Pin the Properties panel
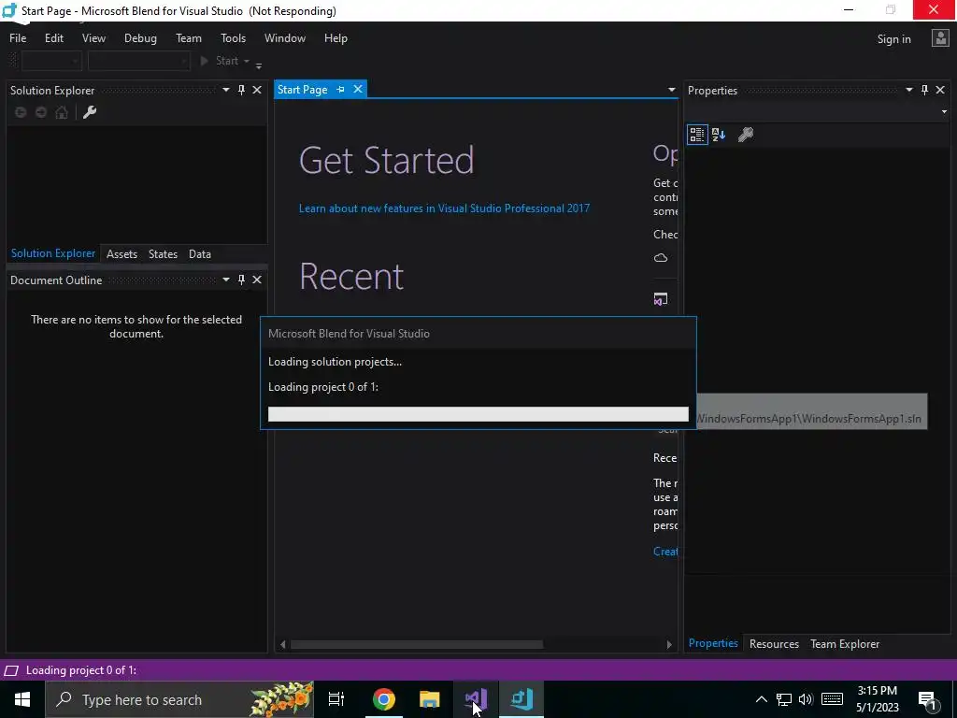This screenshot has height=718, width=957. coord(924,91)
